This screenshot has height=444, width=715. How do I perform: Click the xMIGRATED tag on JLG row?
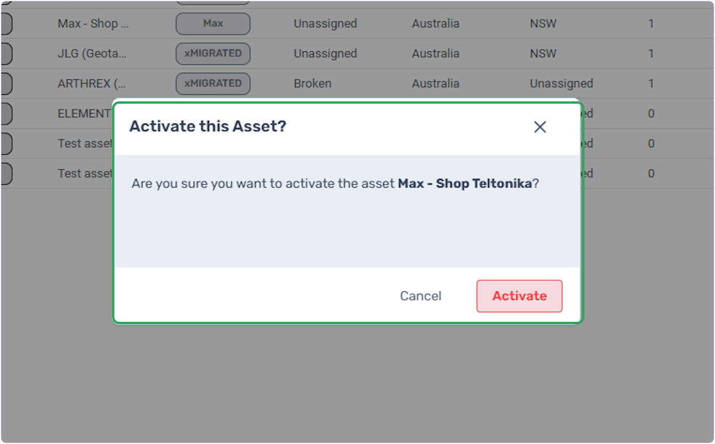pyautogui.click(x=213, y=54)
